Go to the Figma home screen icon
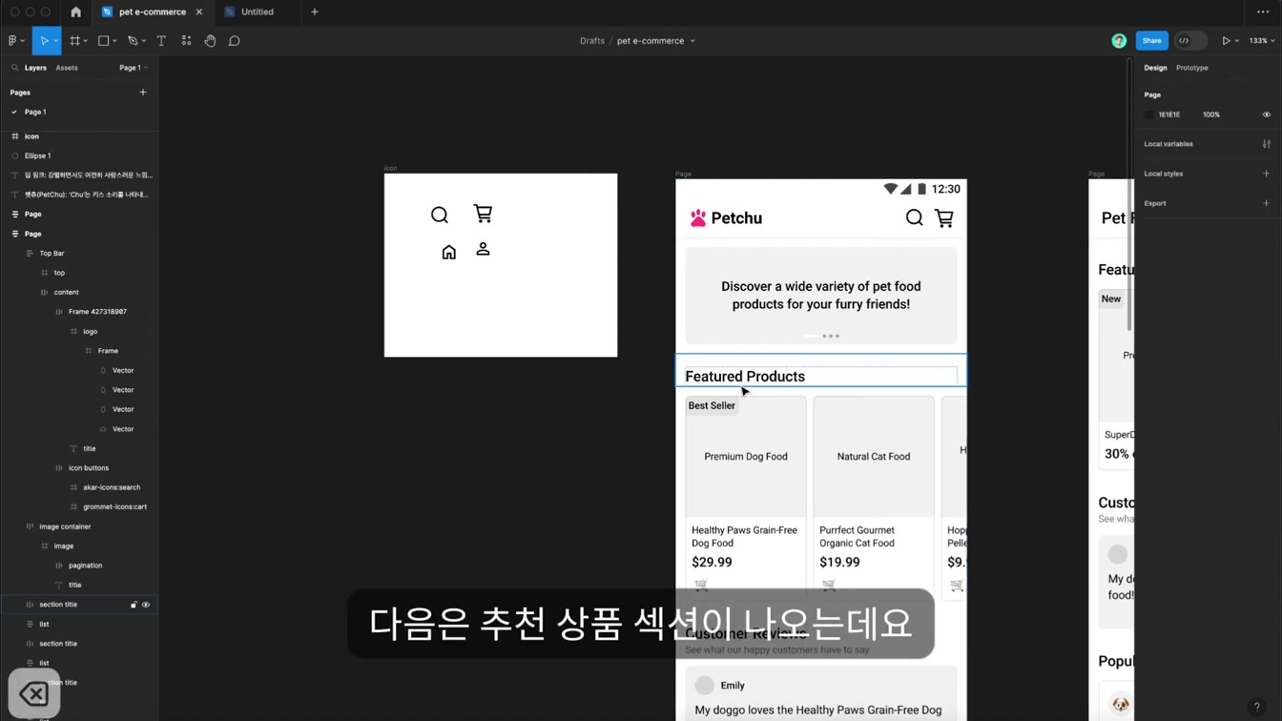 tap(76, 12)
